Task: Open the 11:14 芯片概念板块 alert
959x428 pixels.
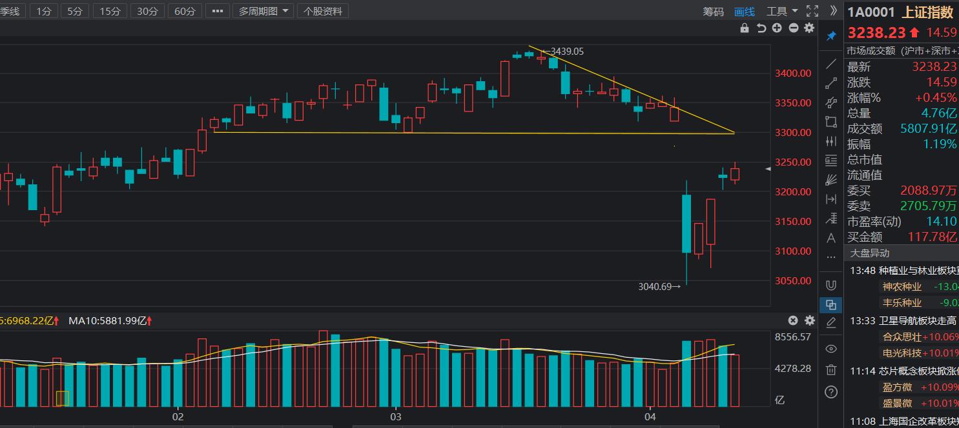Action: (904, 371)
